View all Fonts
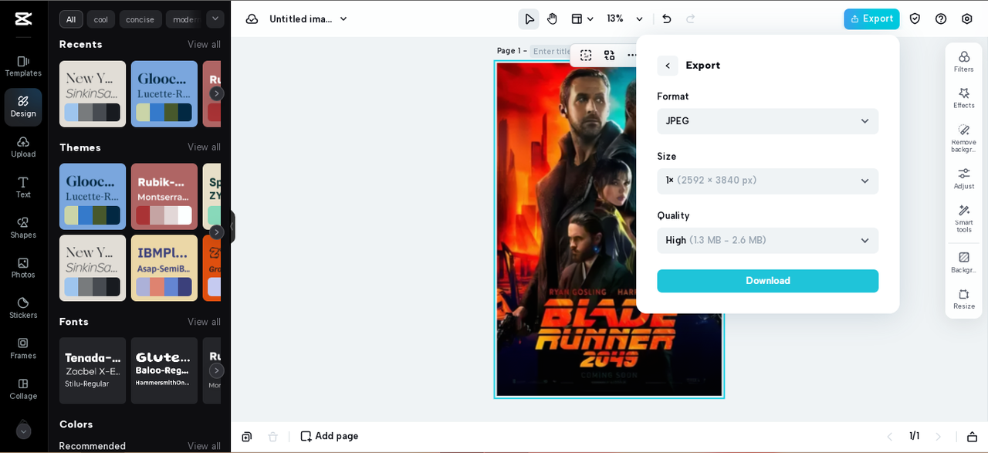 tap(204, 322)
